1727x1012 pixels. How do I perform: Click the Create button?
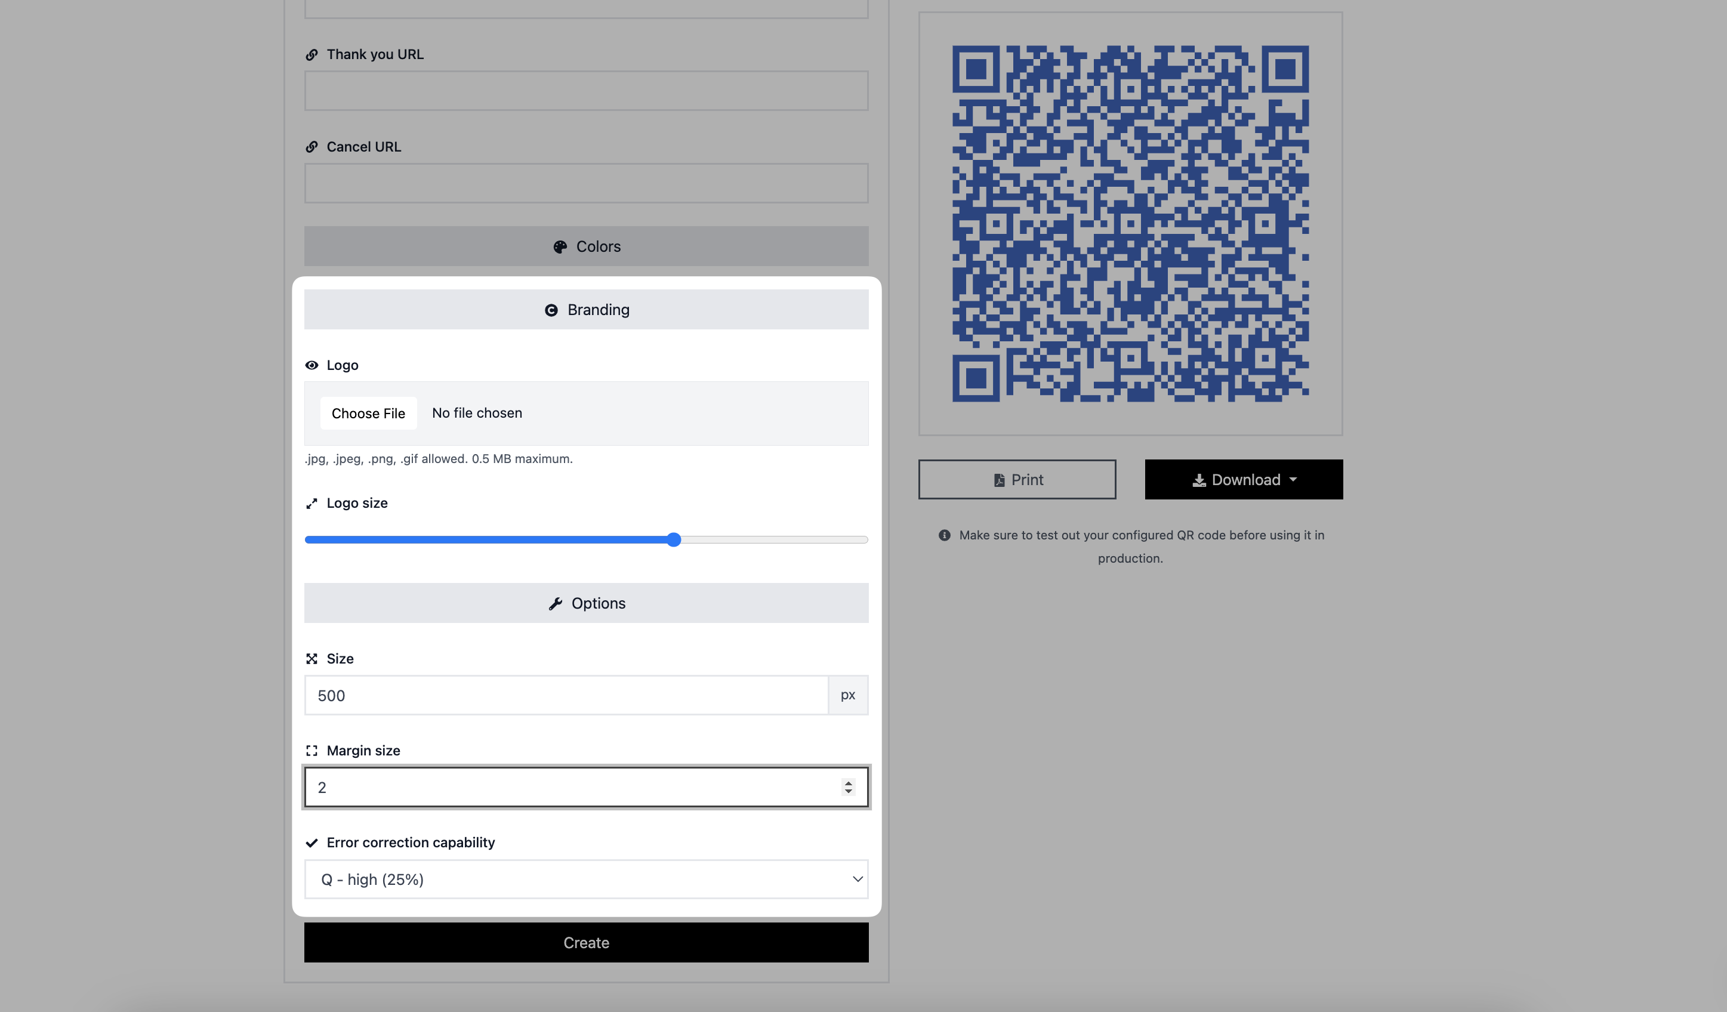pyautogui.click(x=587, y=942)
